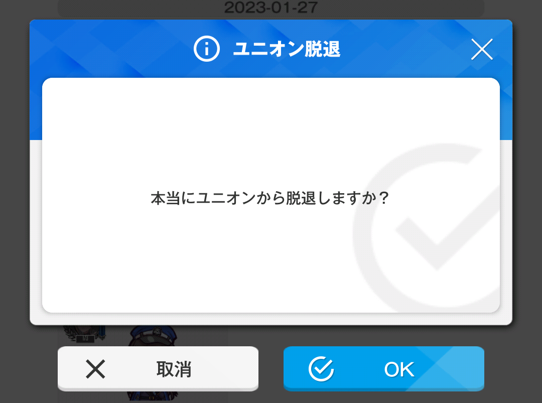542x403 pixels.
Task: Select the winged-emblem avatar with 1/5 badge
Action: click(85, 334)
